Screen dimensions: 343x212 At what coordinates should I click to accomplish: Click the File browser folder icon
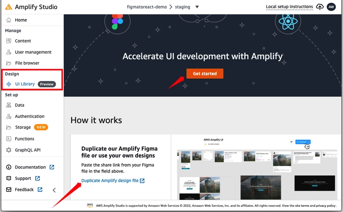[9, 63]
